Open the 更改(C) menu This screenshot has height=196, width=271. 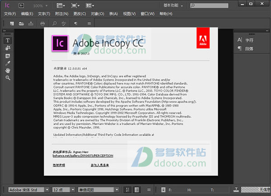[79, 14]
